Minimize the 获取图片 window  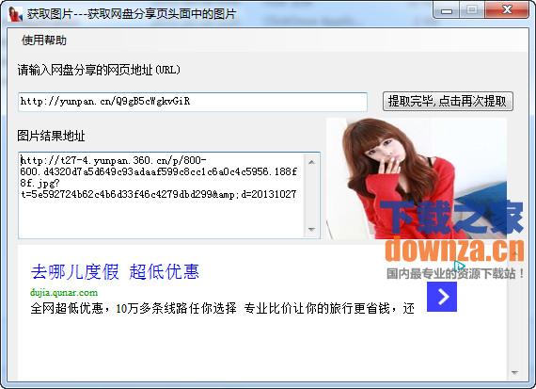(447, 11)
